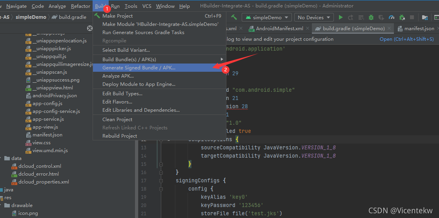Click the icon next to __uniappsuccess.png

coord(28,80)
